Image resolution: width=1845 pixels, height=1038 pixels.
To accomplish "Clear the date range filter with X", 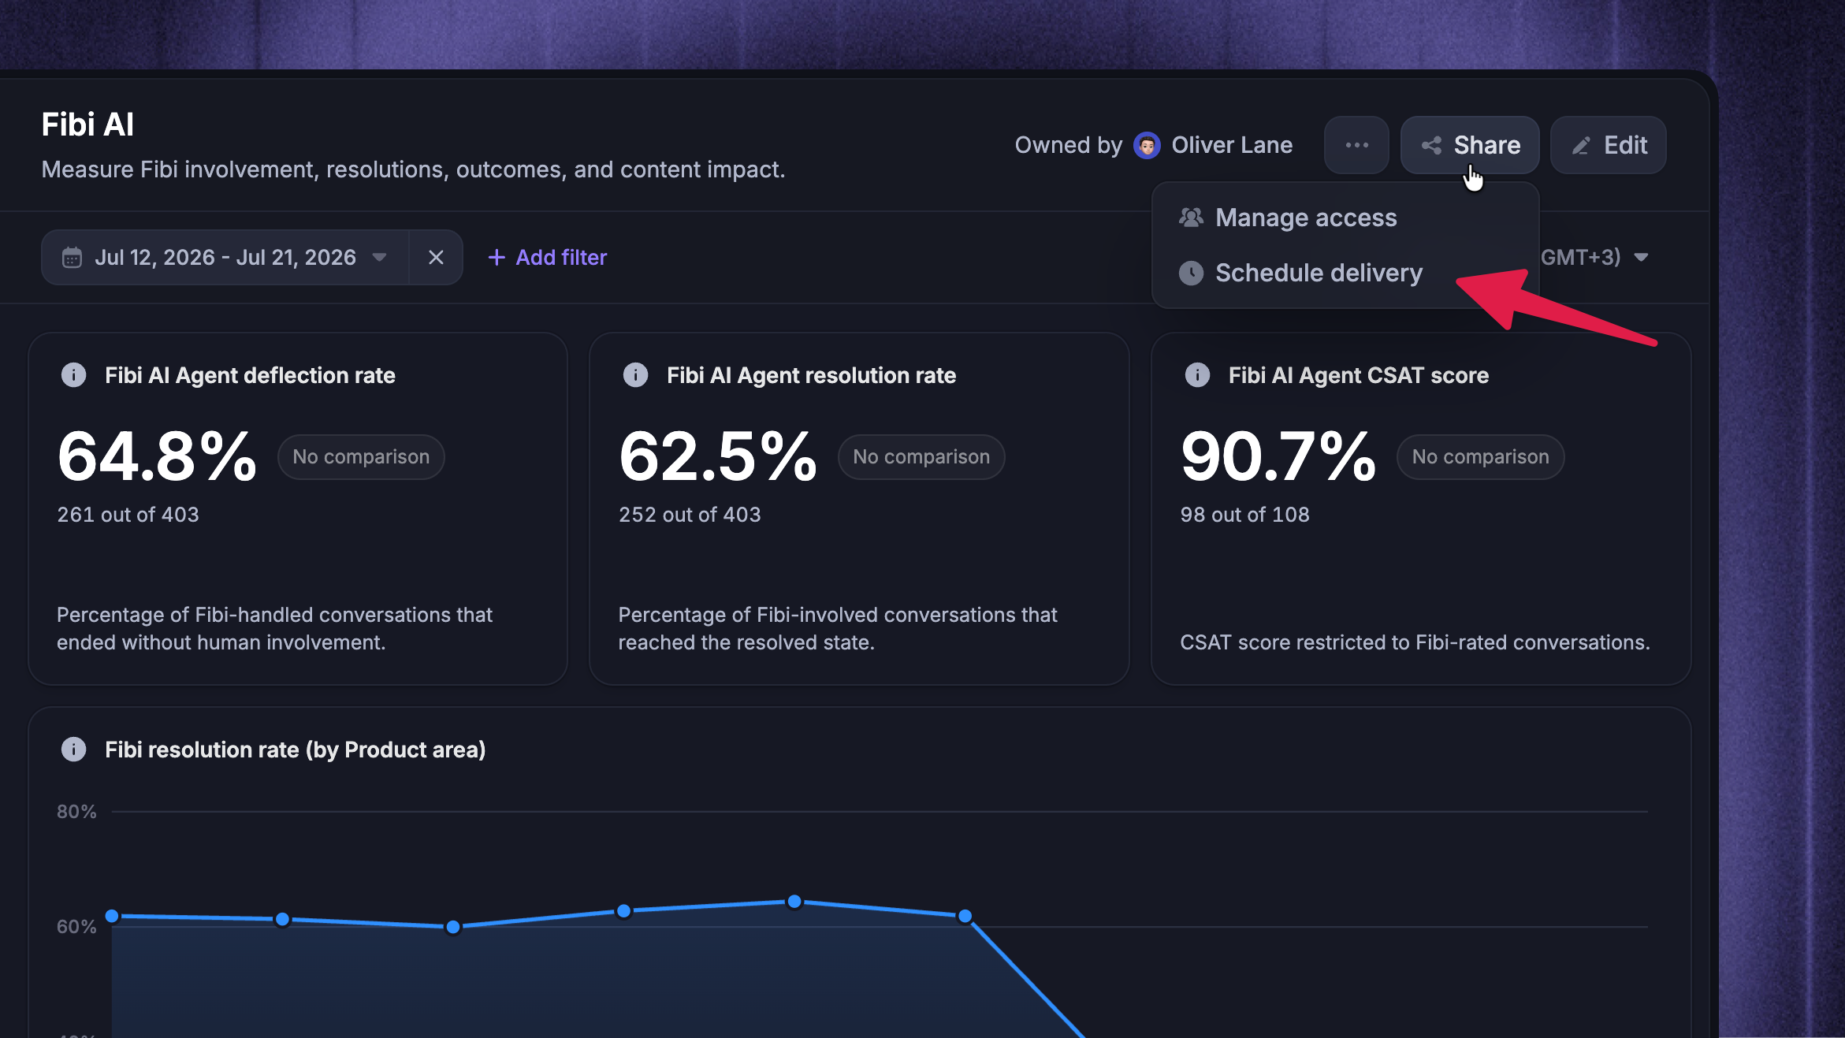I will pos(436,257).
